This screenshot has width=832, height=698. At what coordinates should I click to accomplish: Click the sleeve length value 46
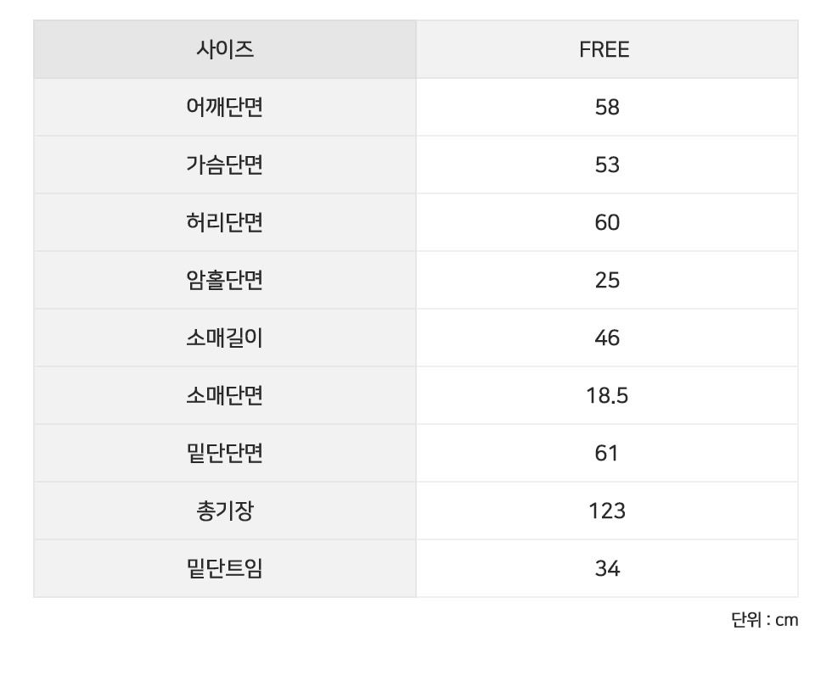point(607,338)
